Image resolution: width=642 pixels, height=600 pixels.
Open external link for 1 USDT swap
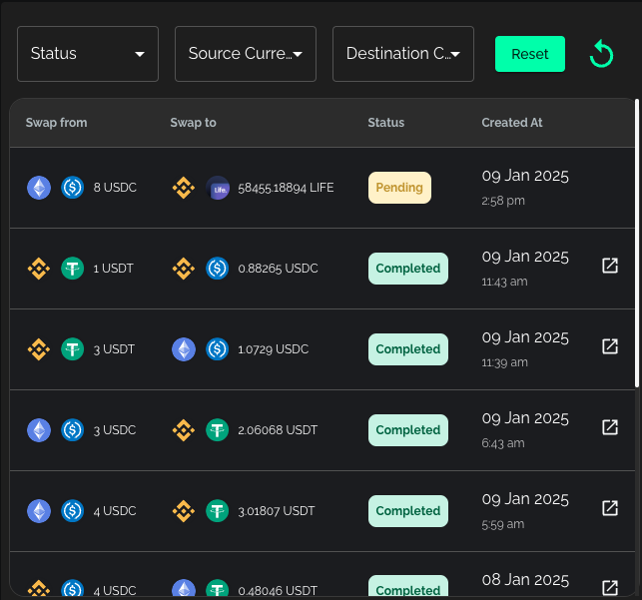pyautogui.click(x=610, y=266)
